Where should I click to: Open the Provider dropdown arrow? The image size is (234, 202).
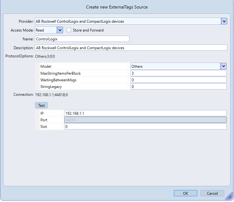[x=224, y=21]
